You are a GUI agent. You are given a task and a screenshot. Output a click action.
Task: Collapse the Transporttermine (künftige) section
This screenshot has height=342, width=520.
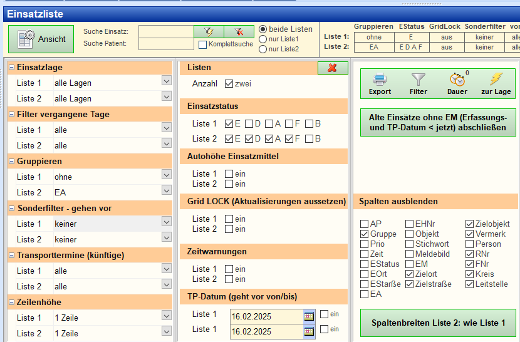[x=12, y=255]
